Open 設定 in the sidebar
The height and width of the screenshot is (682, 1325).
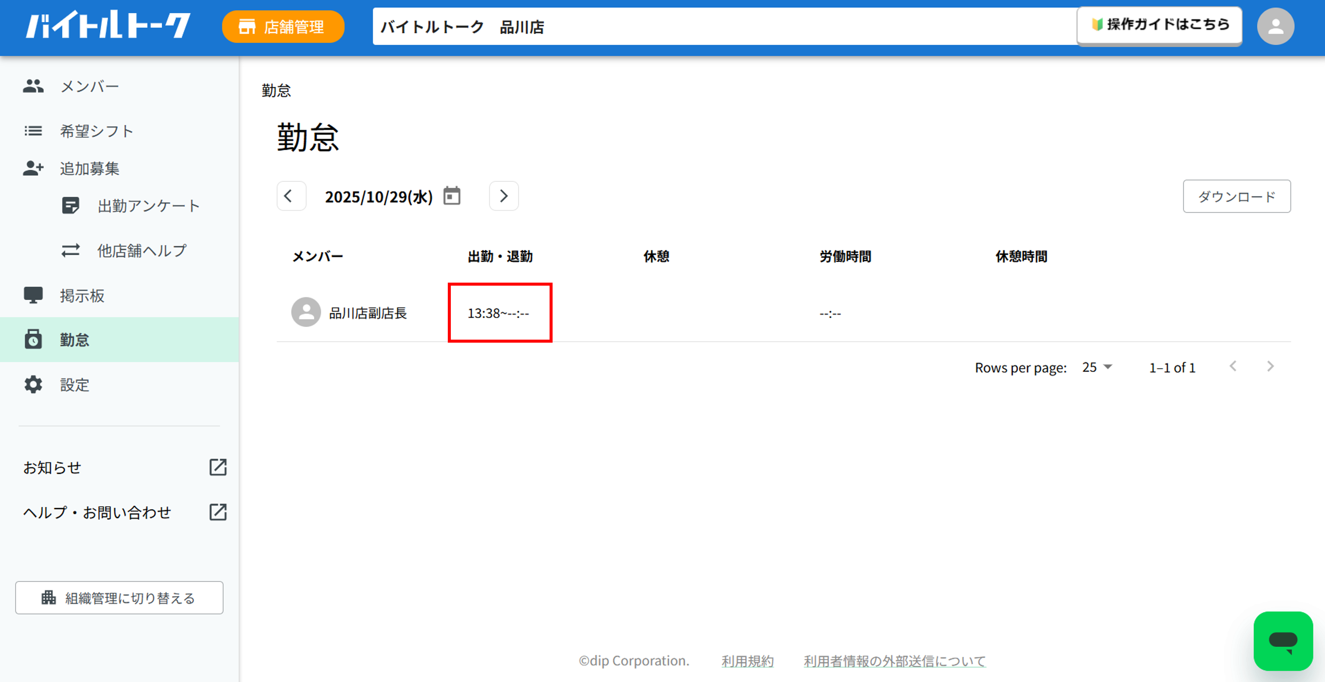tap(119, 384)
